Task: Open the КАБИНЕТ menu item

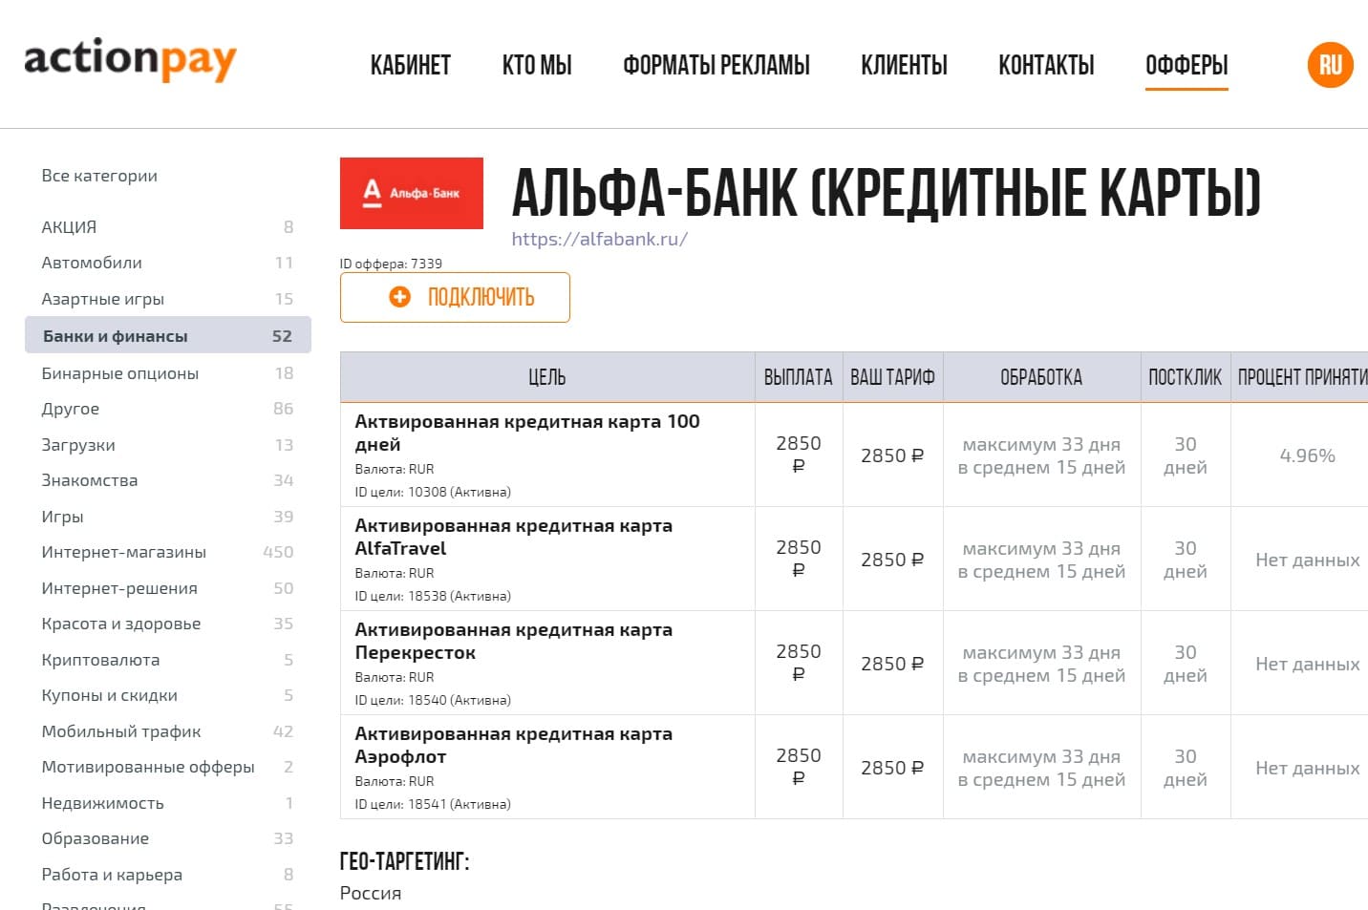Action: [410, 65]
